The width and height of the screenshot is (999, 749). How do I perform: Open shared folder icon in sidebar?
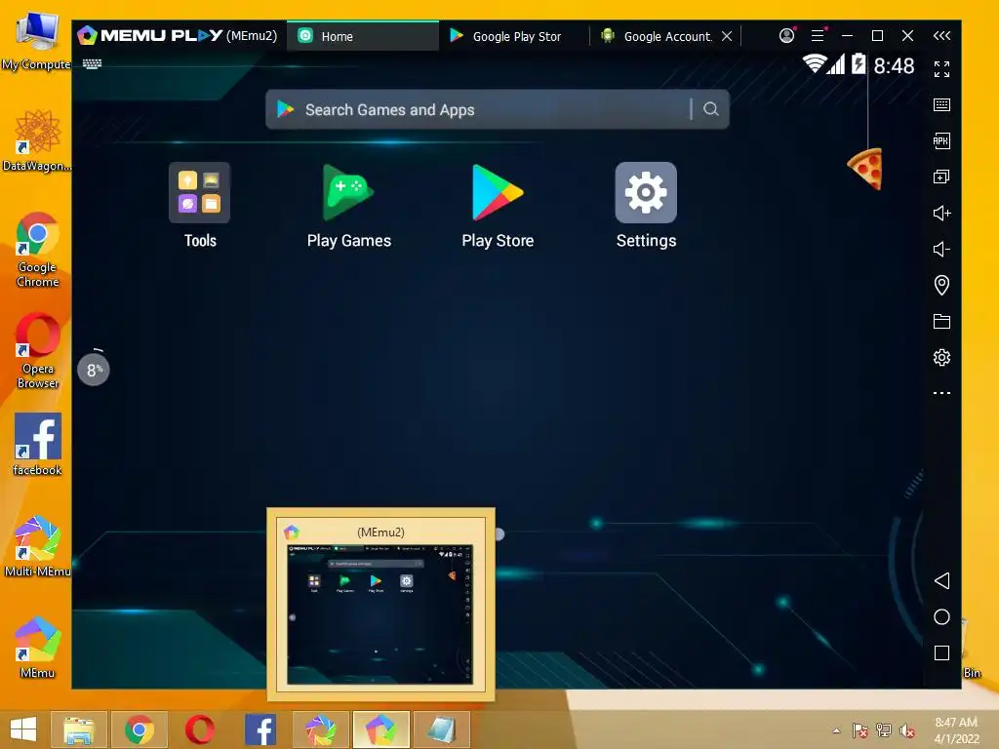(x=941, y=321)
